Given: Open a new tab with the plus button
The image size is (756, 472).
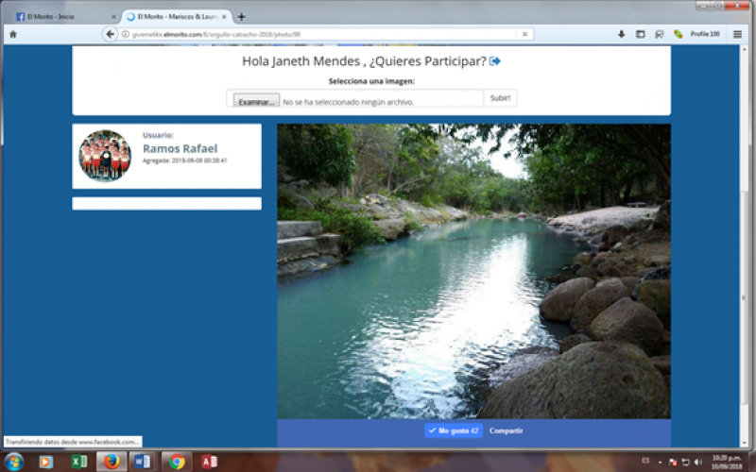Looking at the screenshot, I should [242, 17].
